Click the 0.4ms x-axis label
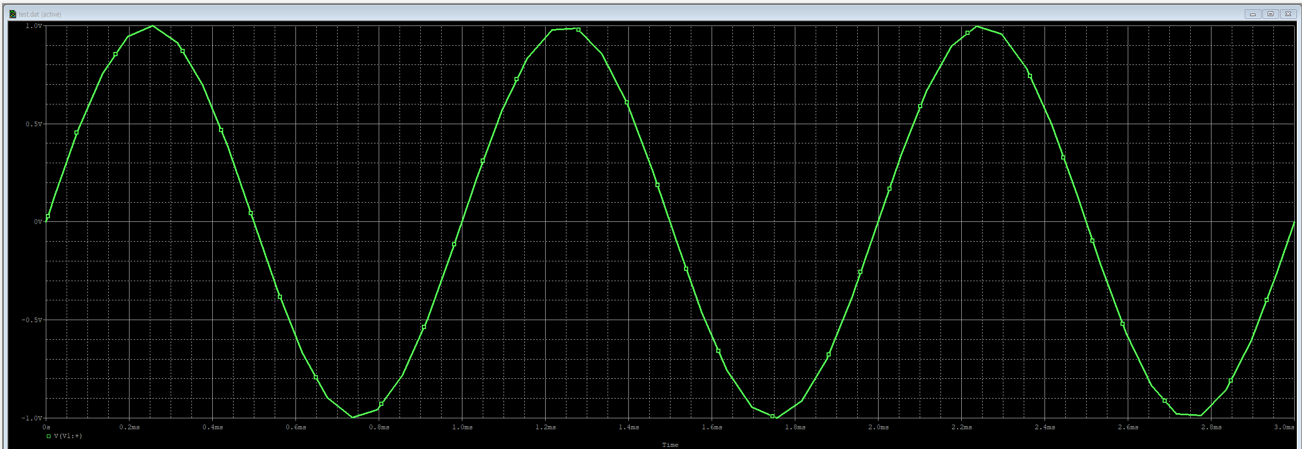The width and height of the screenshot is (1302, 449). click(213, 427)
